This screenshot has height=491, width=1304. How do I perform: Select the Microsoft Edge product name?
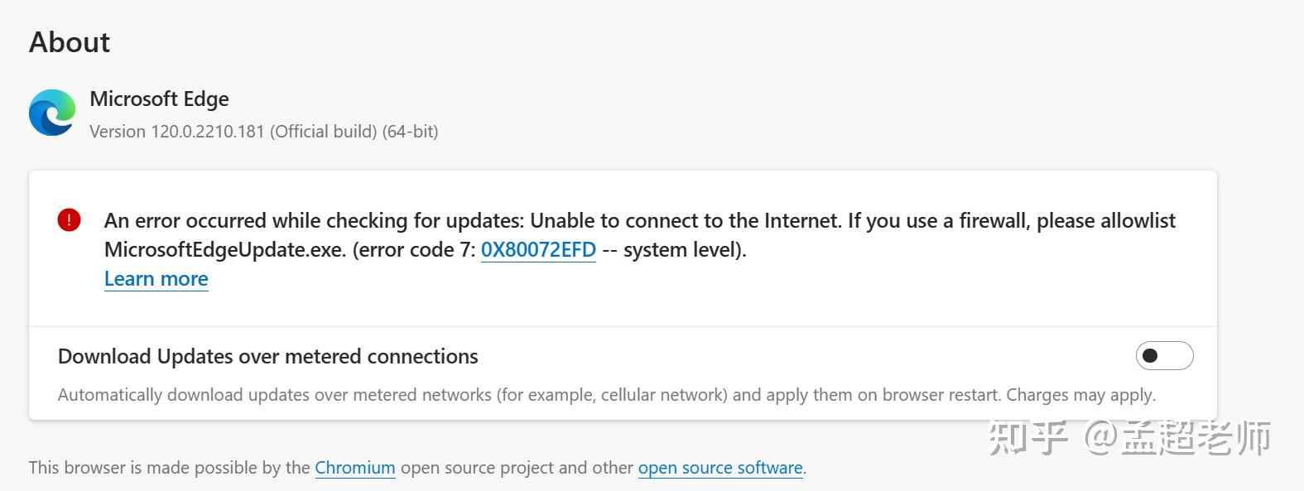[159, 99]
